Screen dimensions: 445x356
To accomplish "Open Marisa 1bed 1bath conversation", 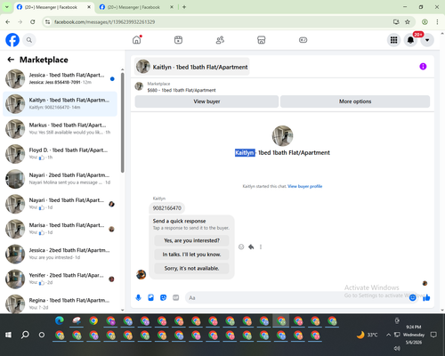I will click(x=60, y=229).
